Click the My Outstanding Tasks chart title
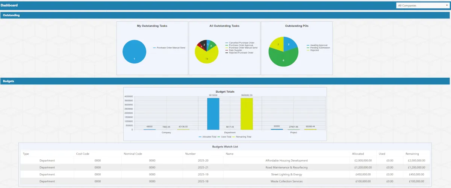Screen dimensions: 451x188 (x=152, y=26)
